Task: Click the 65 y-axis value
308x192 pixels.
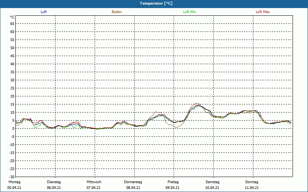Action: (12, 24)
